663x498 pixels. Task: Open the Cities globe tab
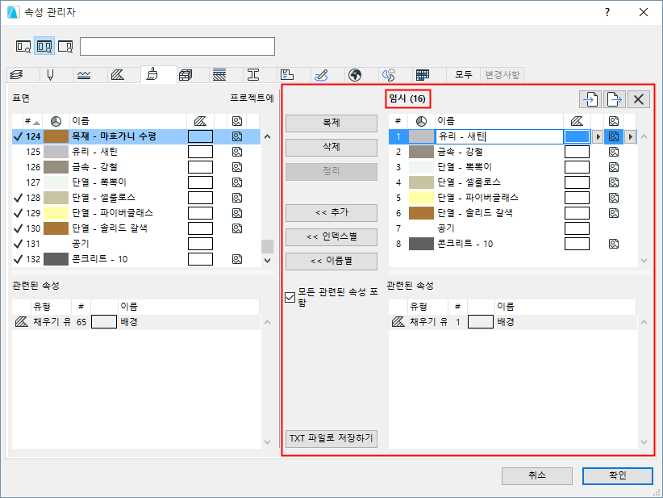point(355,75)
